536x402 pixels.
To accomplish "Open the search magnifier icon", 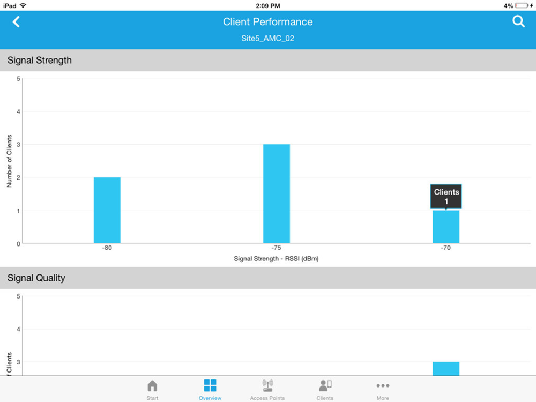I will click(518, 21).
